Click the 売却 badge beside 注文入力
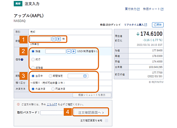The width and height of the screenshot is (177, 128). point(18,4)
